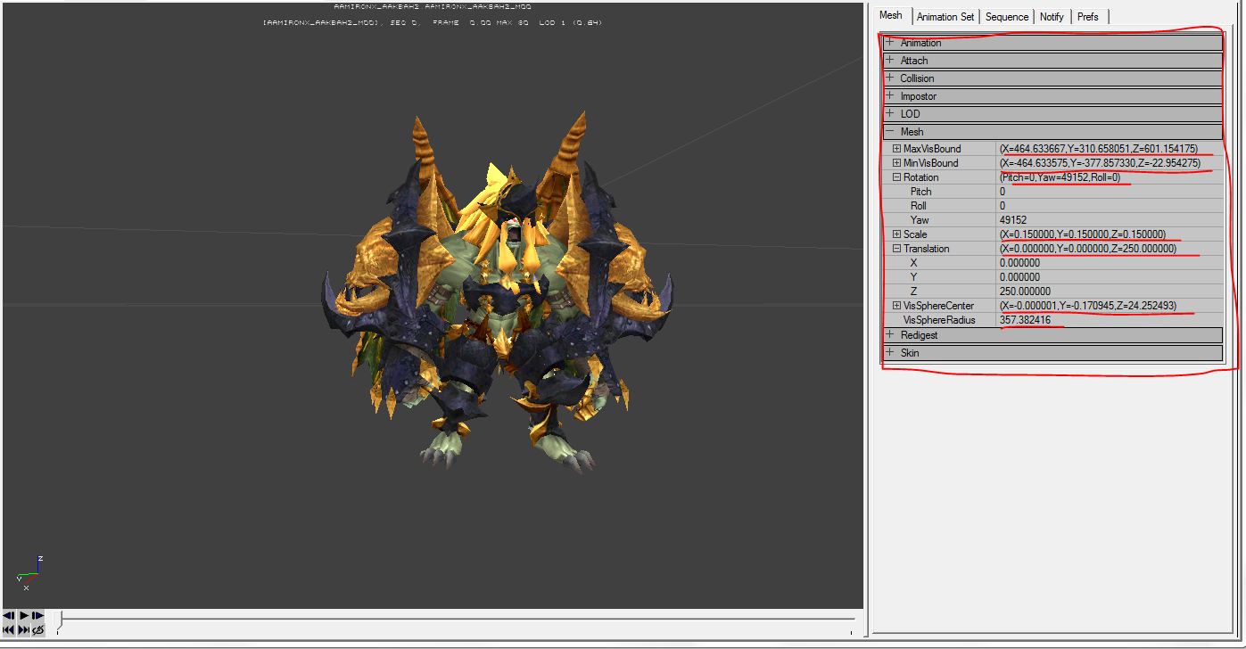This screenshot has height=649, width=1246.
Task: Click the Rotation summary value (Pitch=0,Yaw=49152,Roll=0)
Action: (1060, 177)
